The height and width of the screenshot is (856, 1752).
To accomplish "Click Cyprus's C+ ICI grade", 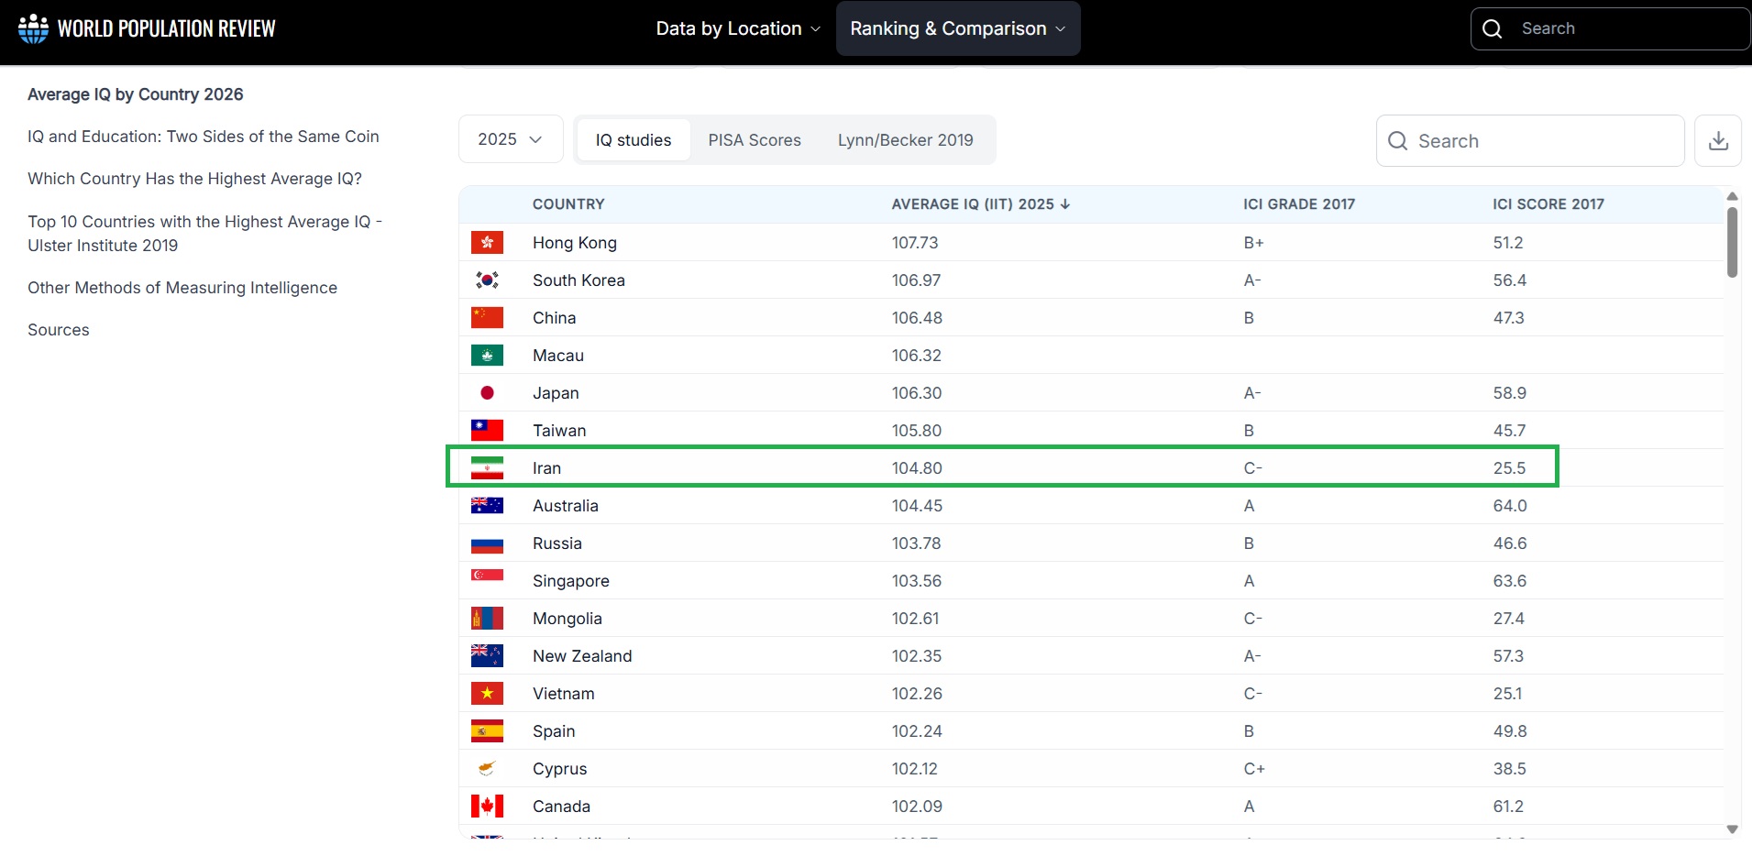I will click(1254, 769).
